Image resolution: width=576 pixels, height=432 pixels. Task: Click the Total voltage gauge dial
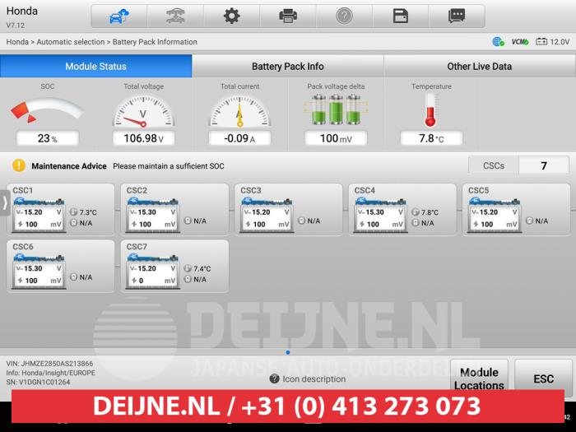(143, 111)
